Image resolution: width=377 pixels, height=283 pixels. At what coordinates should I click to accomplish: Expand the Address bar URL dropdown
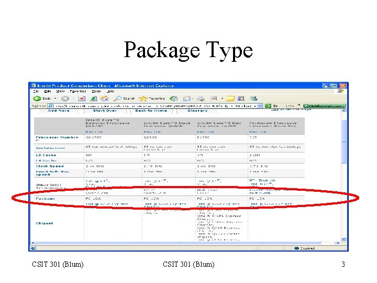260,106
